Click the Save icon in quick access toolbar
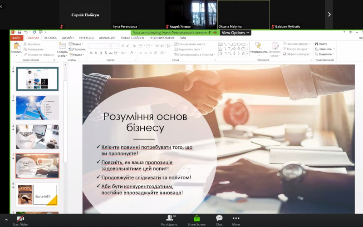The width and height of the screenshot is (363, 227). (20, 32)
